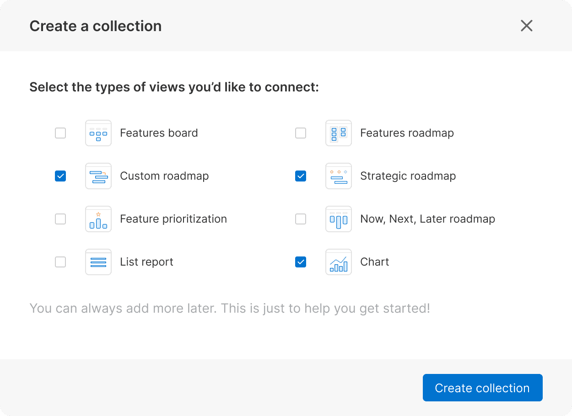The width and height of the screenshot is (572, 416).
Task: Click the Features board view icon
Action: [98, 133]
